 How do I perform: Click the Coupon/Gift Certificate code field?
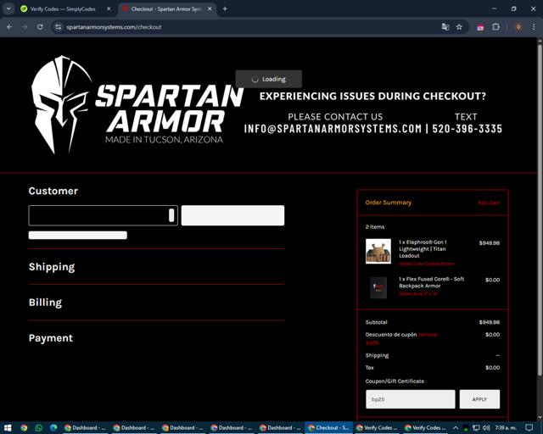click(x=411, y=399)
